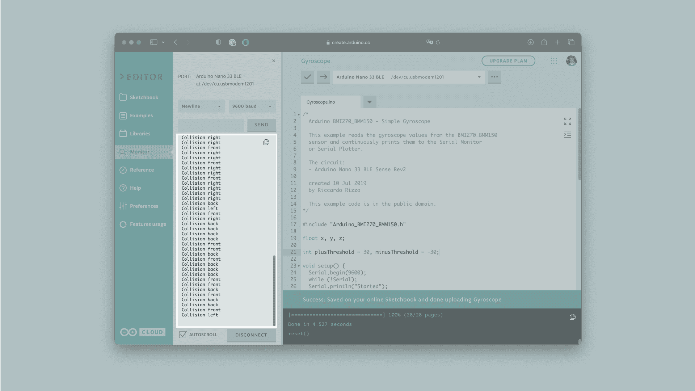Click the Upgrade Plan button
The width and height of the screenshot is (695, 391).
[508, 61]
